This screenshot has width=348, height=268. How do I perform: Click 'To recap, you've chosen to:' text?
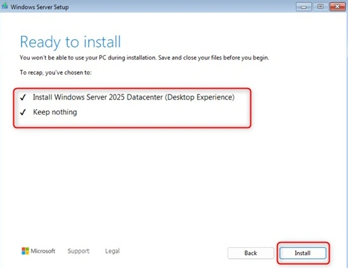point(56,73)
